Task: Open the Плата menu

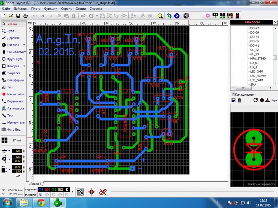Action: [36, 9]
